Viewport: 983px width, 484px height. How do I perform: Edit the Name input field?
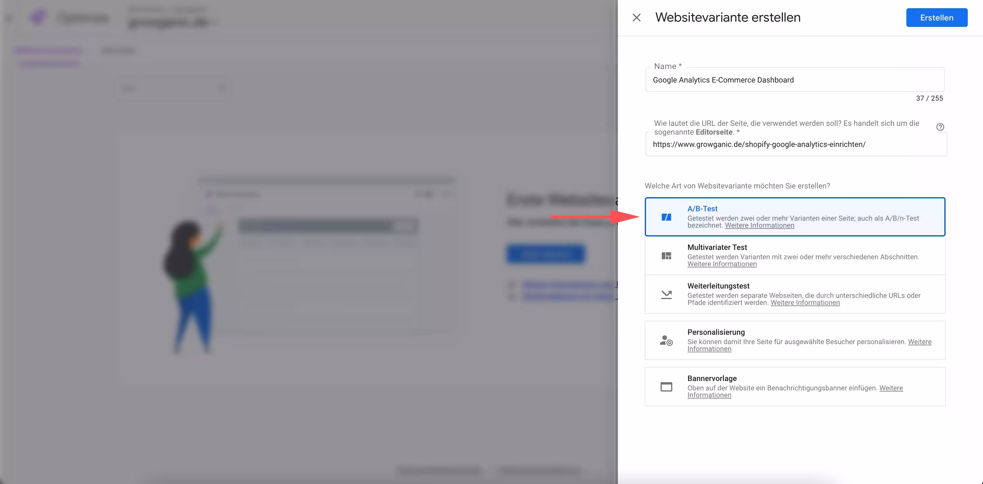795,80
